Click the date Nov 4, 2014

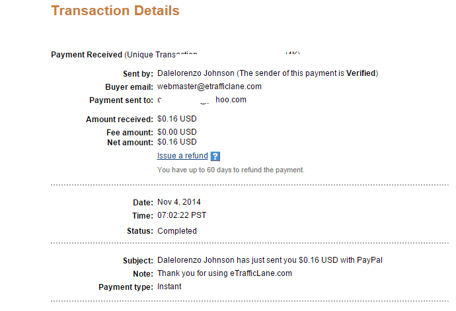click(x=179, y=202)
